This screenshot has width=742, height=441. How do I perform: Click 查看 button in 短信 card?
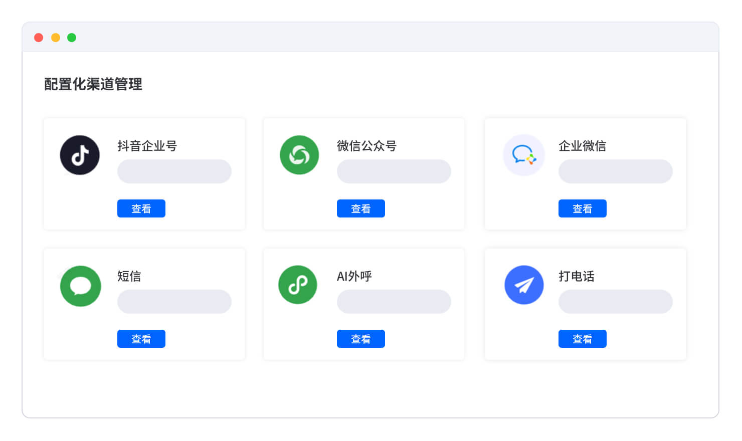click(141, 339)
